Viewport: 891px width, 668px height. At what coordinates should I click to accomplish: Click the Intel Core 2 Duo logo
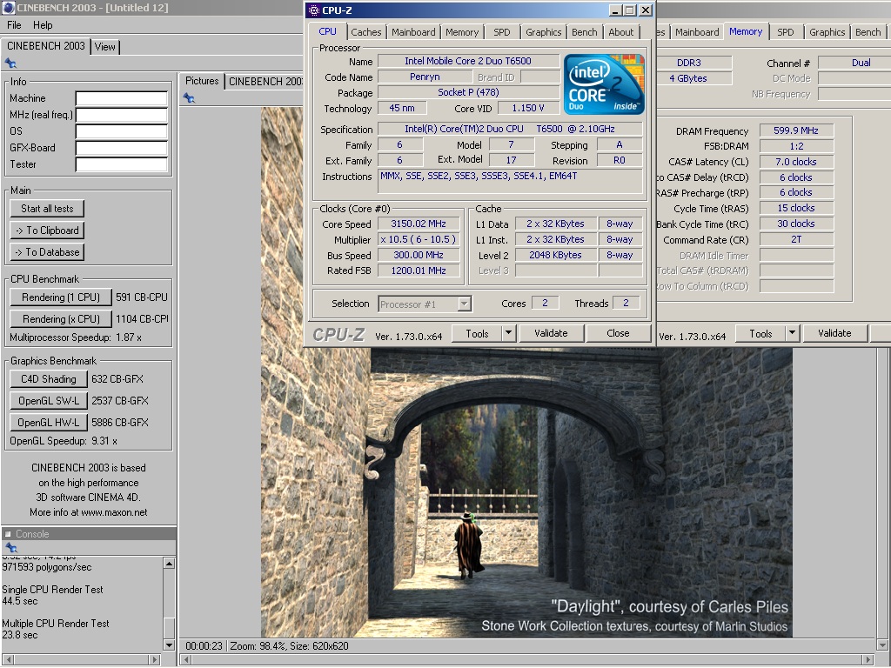604,84
